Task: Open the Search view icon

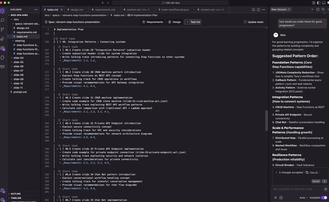Action: pyautogui.click(x=2, y=20)
